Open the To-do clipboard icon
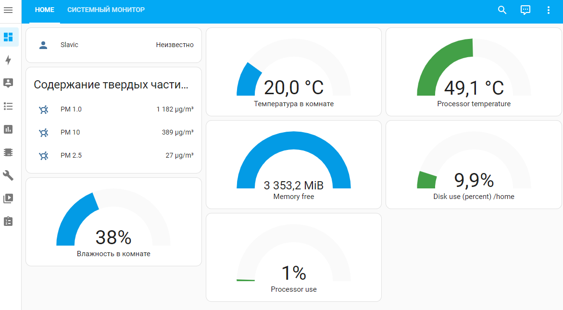563x310 pixels. tap(8, 221)
